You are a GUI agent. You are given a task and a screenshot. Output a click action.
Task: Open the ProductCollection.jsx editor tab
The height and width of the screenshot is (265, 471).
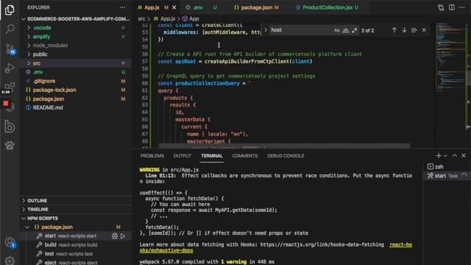327,7
